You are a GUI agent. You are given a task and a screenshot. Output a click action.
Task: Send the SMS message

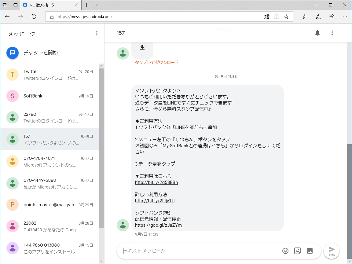(x=331, y=251)
